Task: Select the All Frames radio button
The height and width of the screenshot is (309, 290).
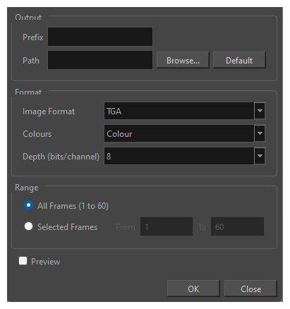Action: [28, 205]
